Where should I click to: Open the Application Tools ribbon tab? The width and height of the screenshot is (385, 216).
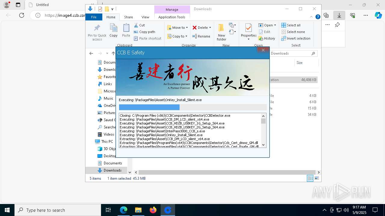tap(172, 17)
